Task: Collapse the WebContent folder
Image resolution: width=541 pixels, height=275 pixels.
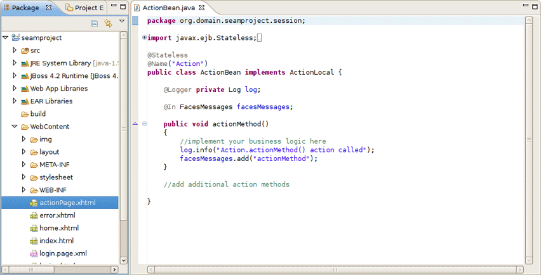Action: tap(15, 127)
